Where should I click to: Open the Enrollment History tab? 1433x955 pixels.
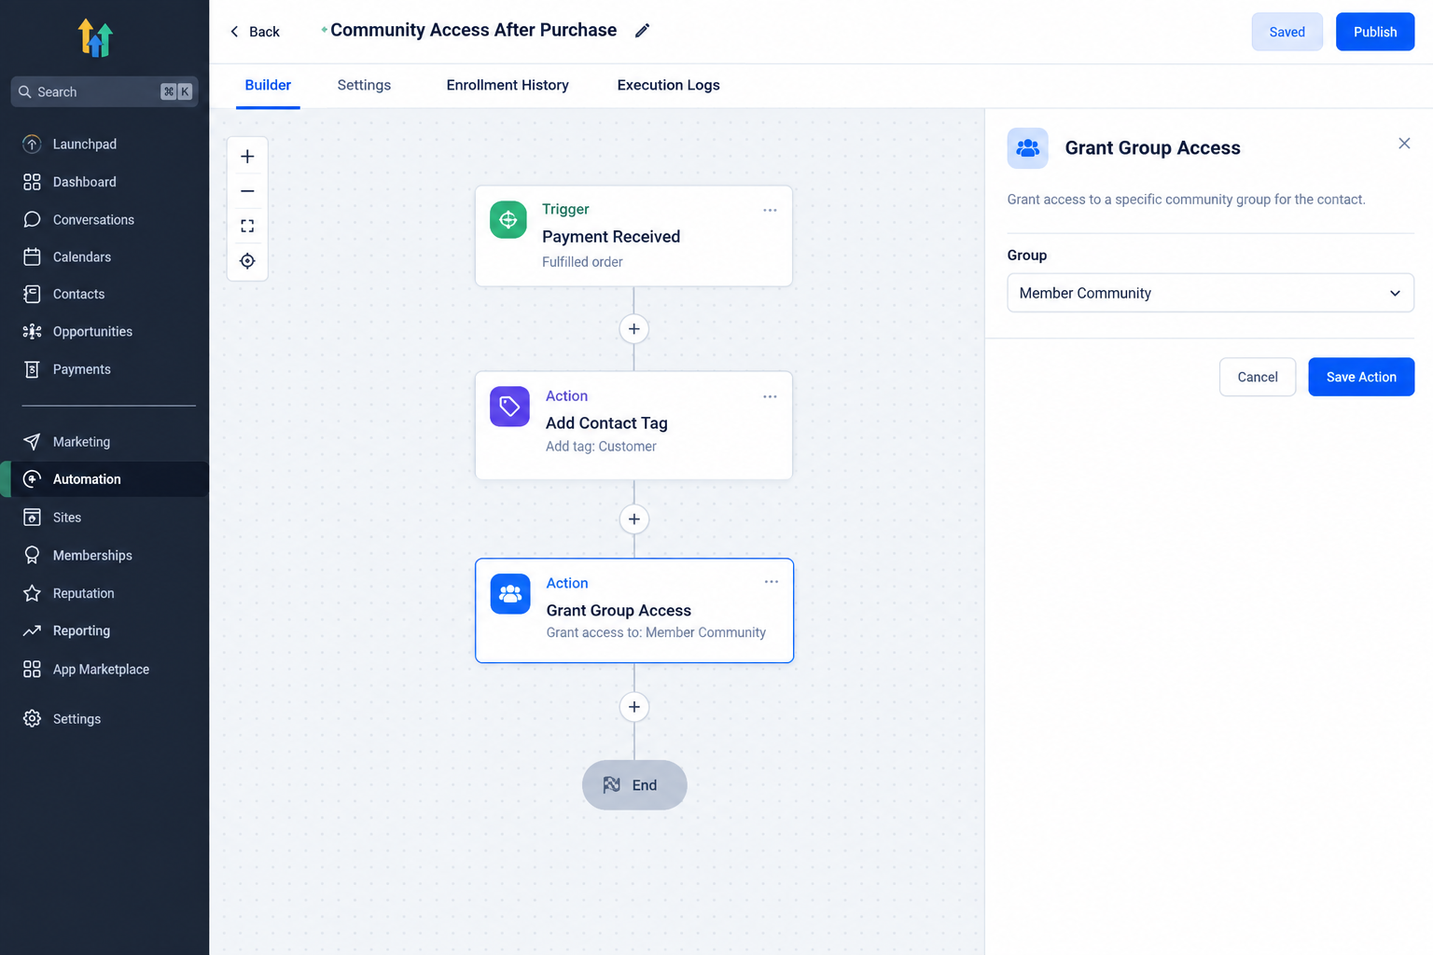508,85
